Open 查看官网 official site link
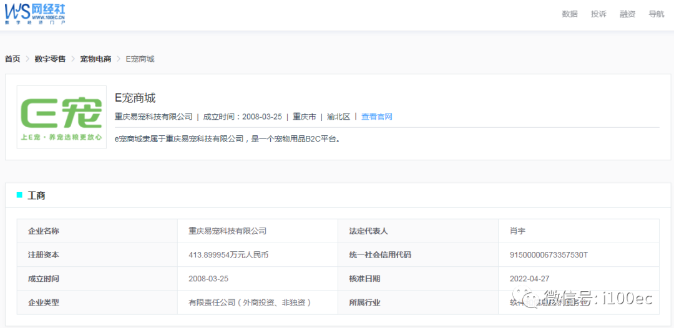 376,117
